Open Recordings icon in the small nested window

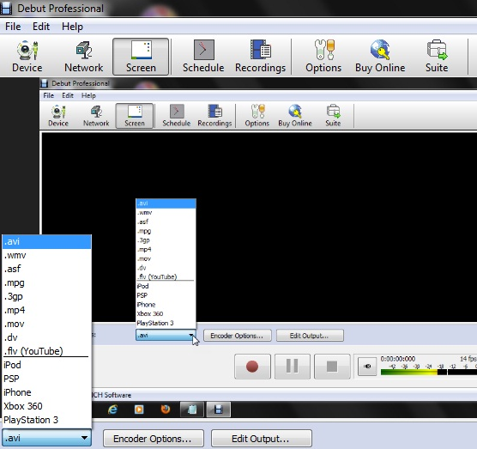point(214,116)
